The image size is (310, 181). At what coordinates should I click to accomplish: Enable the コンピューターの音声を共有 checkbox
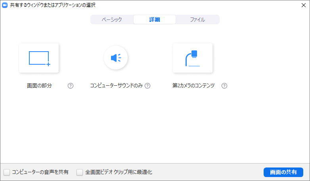pos(7,172)
